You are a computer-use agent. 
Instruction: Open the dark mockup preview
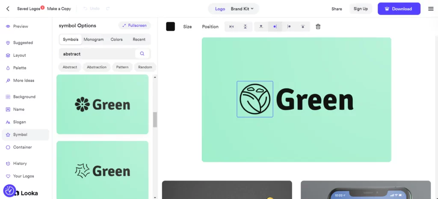[x=227, y=190]
